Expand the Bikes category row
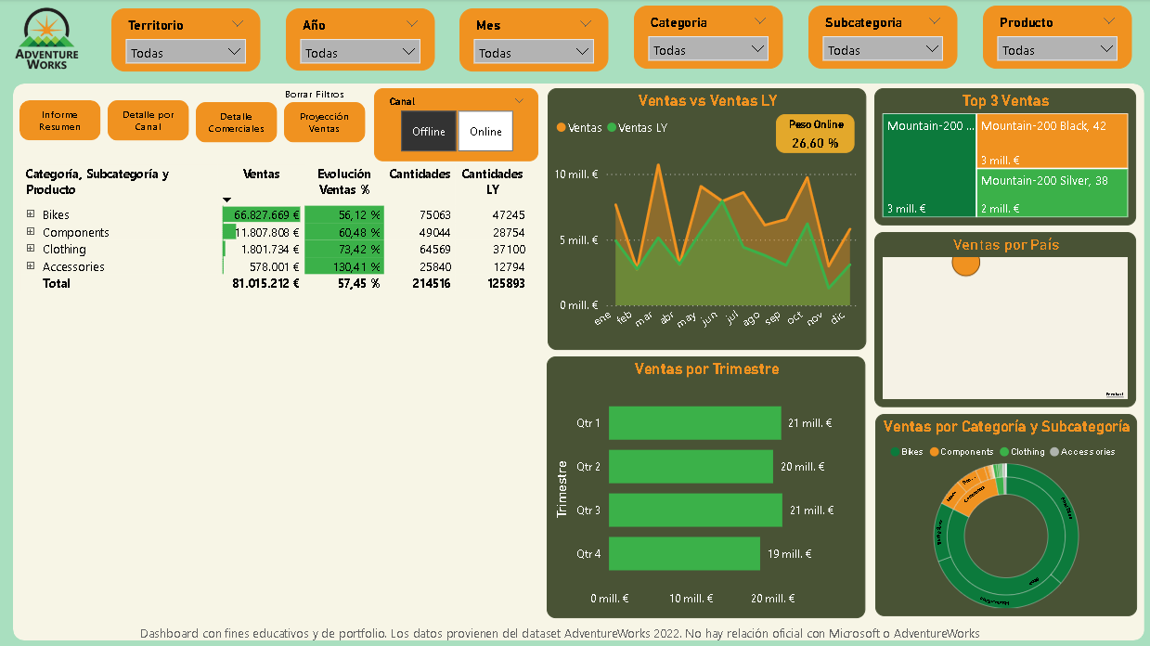 click(31, 214)
